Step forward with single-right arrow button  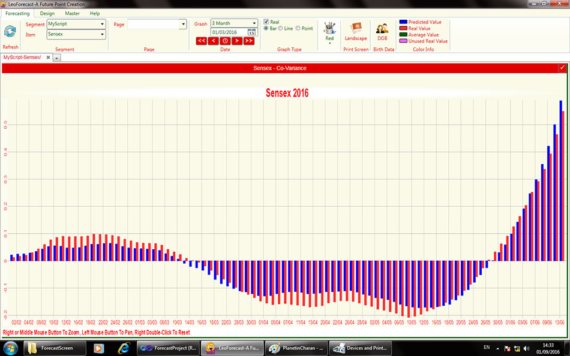click(x=237, y=41)
